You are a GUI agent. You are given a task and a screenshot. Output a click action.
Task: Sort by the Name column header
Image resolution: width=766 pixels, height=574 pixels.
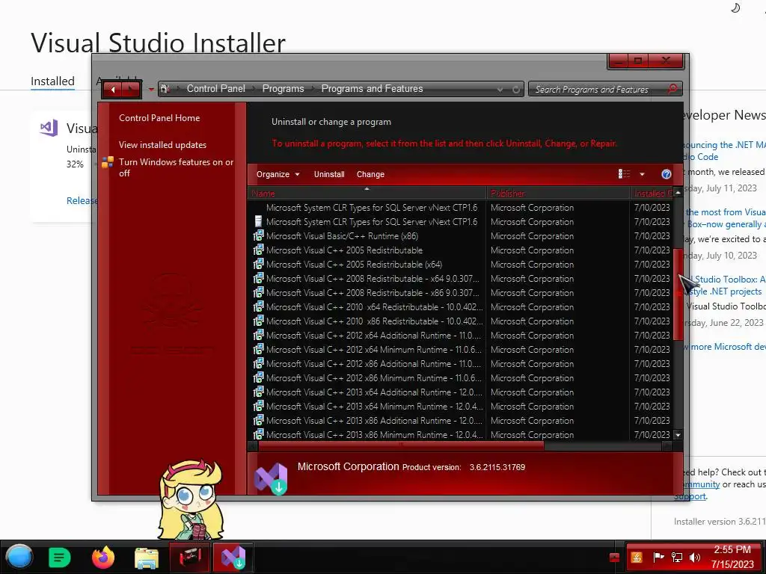pyautogui.click(x=367, y=194)
